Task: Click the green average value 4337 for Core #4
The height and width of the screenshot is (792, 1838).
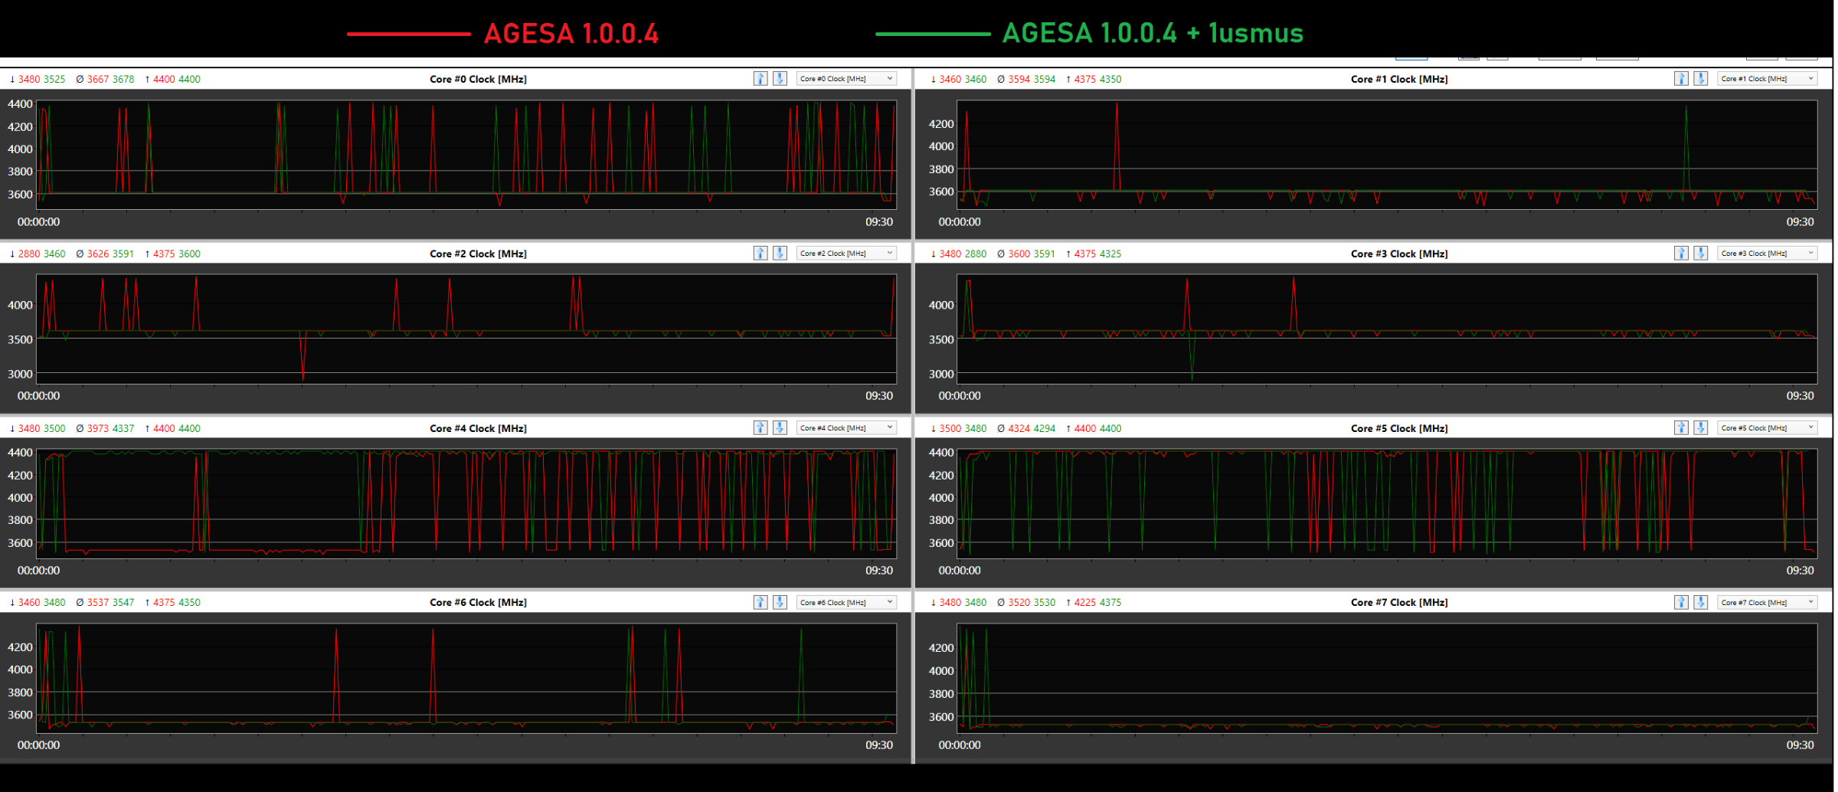Action: (x=123, y=428)
